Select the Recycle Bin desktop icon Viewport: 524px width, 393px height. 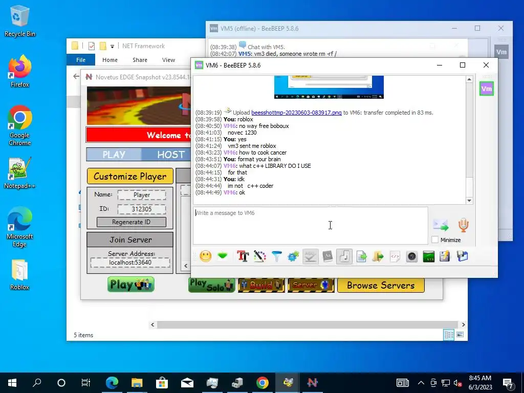20,21
